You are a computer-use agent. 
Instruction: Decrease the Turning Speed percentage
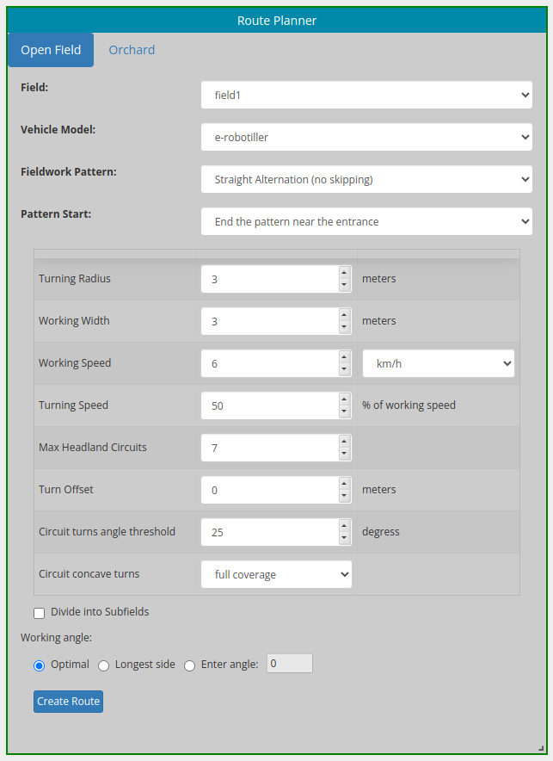tap(345, 410)
